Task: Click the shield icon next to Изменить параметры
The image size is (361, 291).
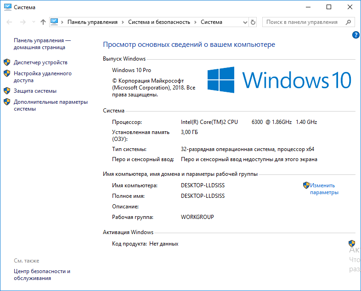Action: (x=306, y=185)
